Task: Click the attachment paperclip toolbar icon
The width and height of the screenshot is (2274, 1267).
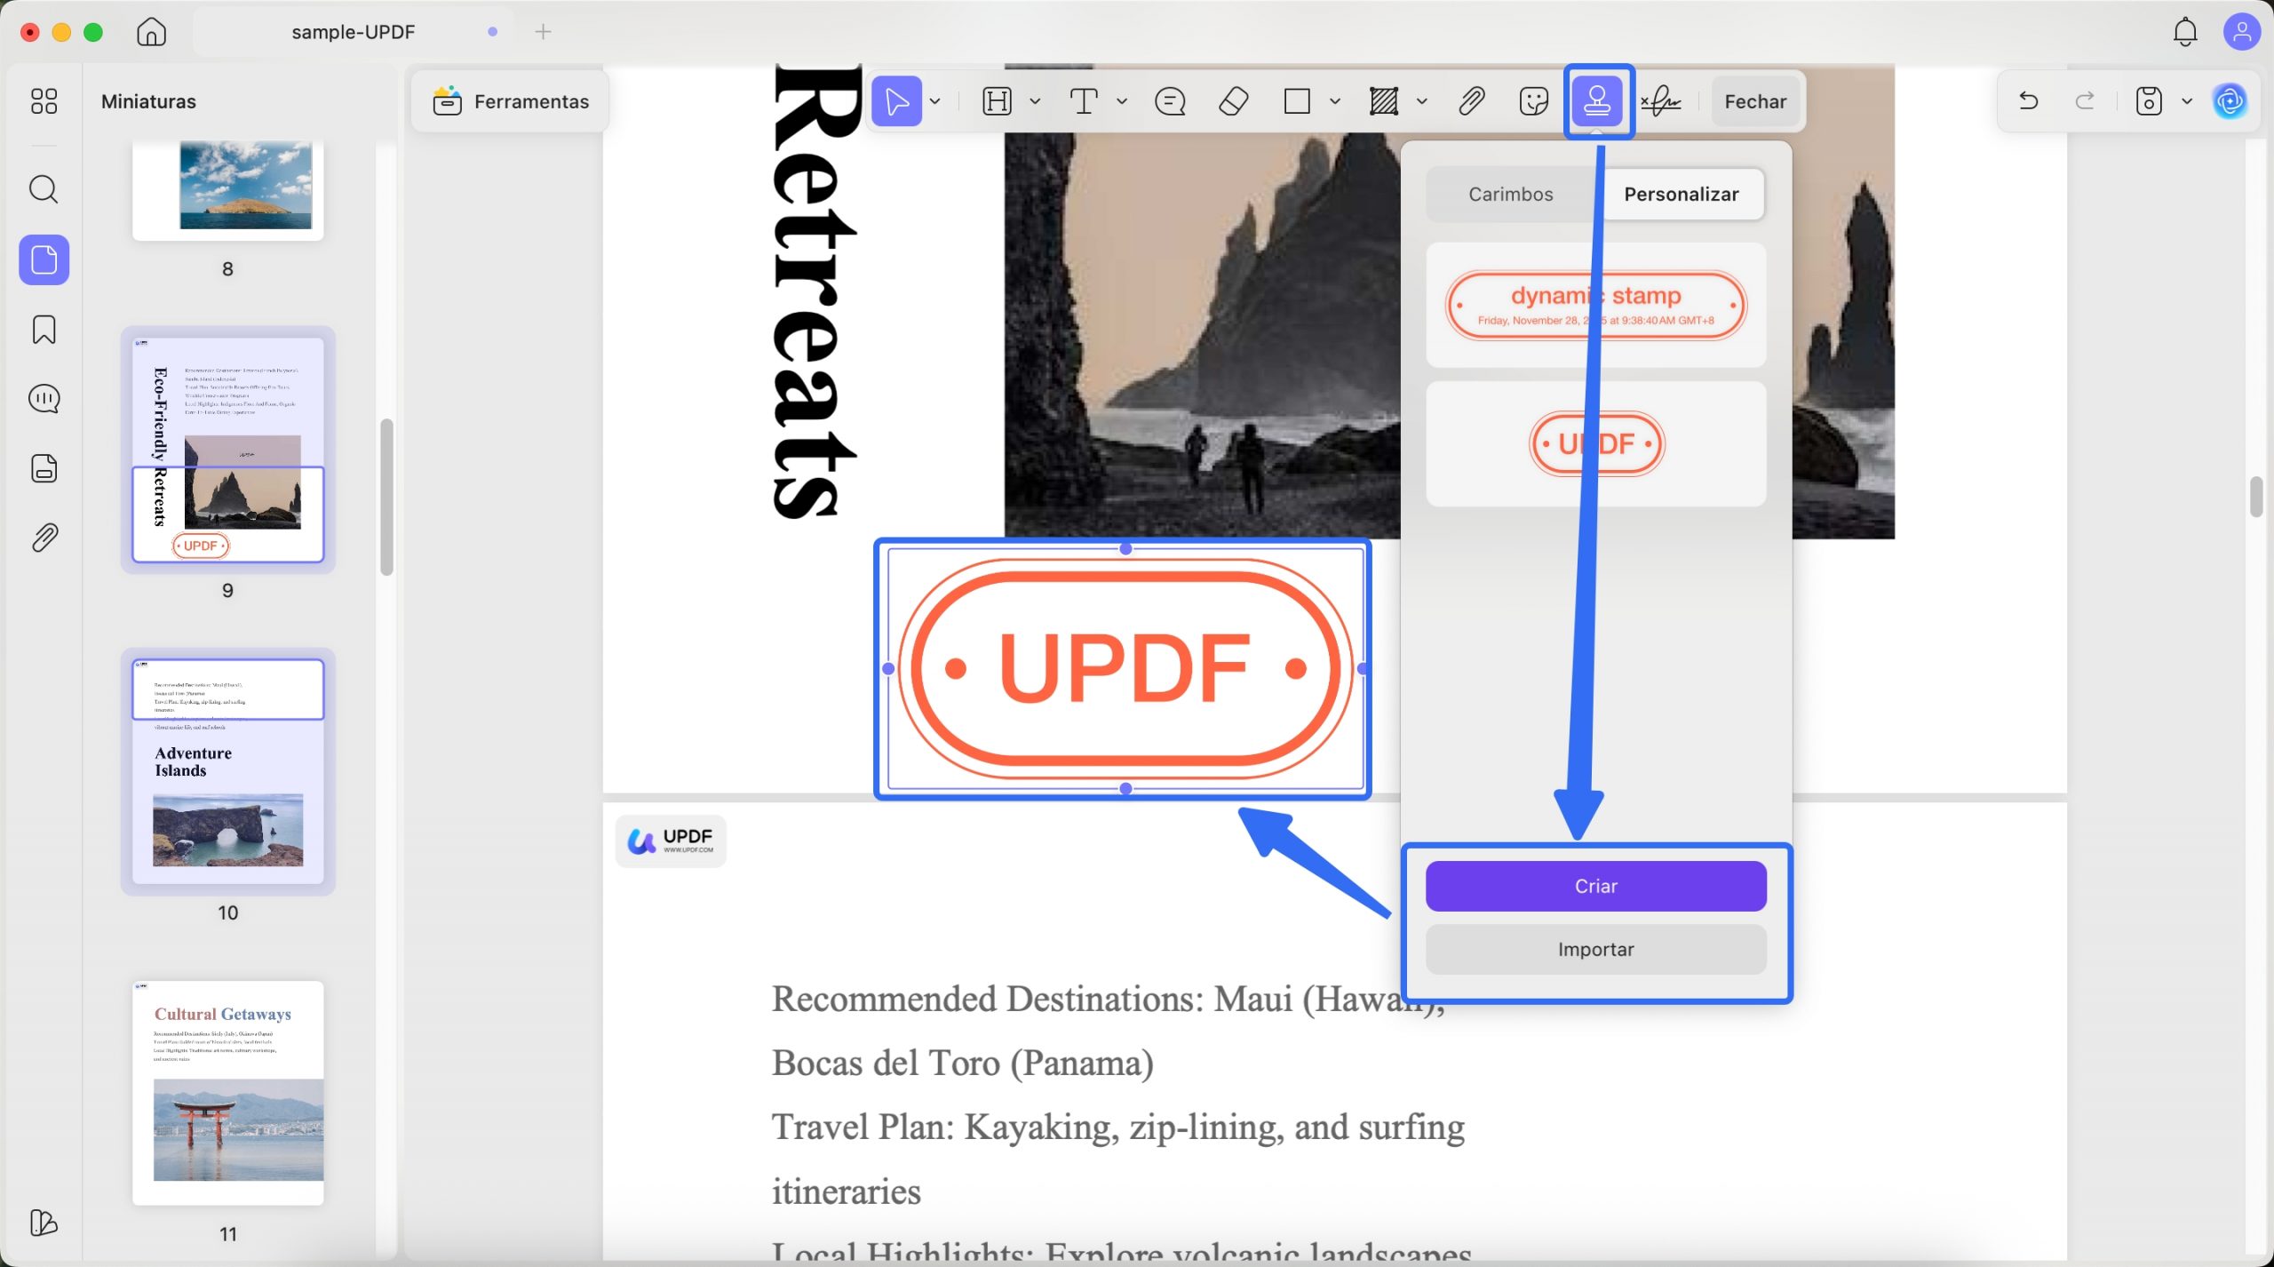Action: pyautogui.click(x=1471, y=101)
